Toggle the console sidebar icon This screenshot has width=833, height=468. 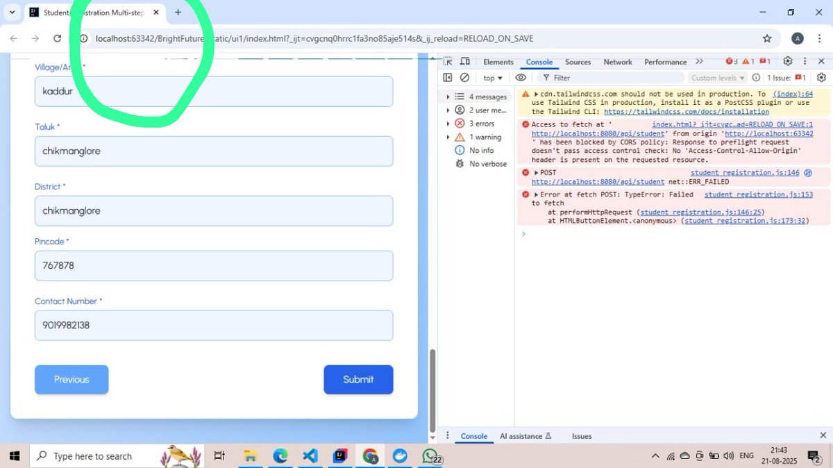[x=448, y=78]
